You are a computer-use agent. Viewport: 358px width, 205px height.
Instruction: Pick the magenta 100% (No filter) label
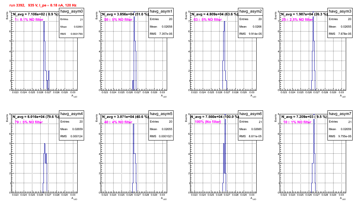click(208, 122)
